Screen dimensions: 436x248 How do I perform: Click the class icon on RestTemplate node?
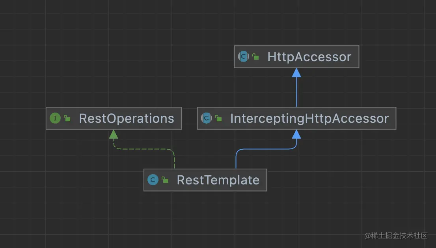click(153, 180)
